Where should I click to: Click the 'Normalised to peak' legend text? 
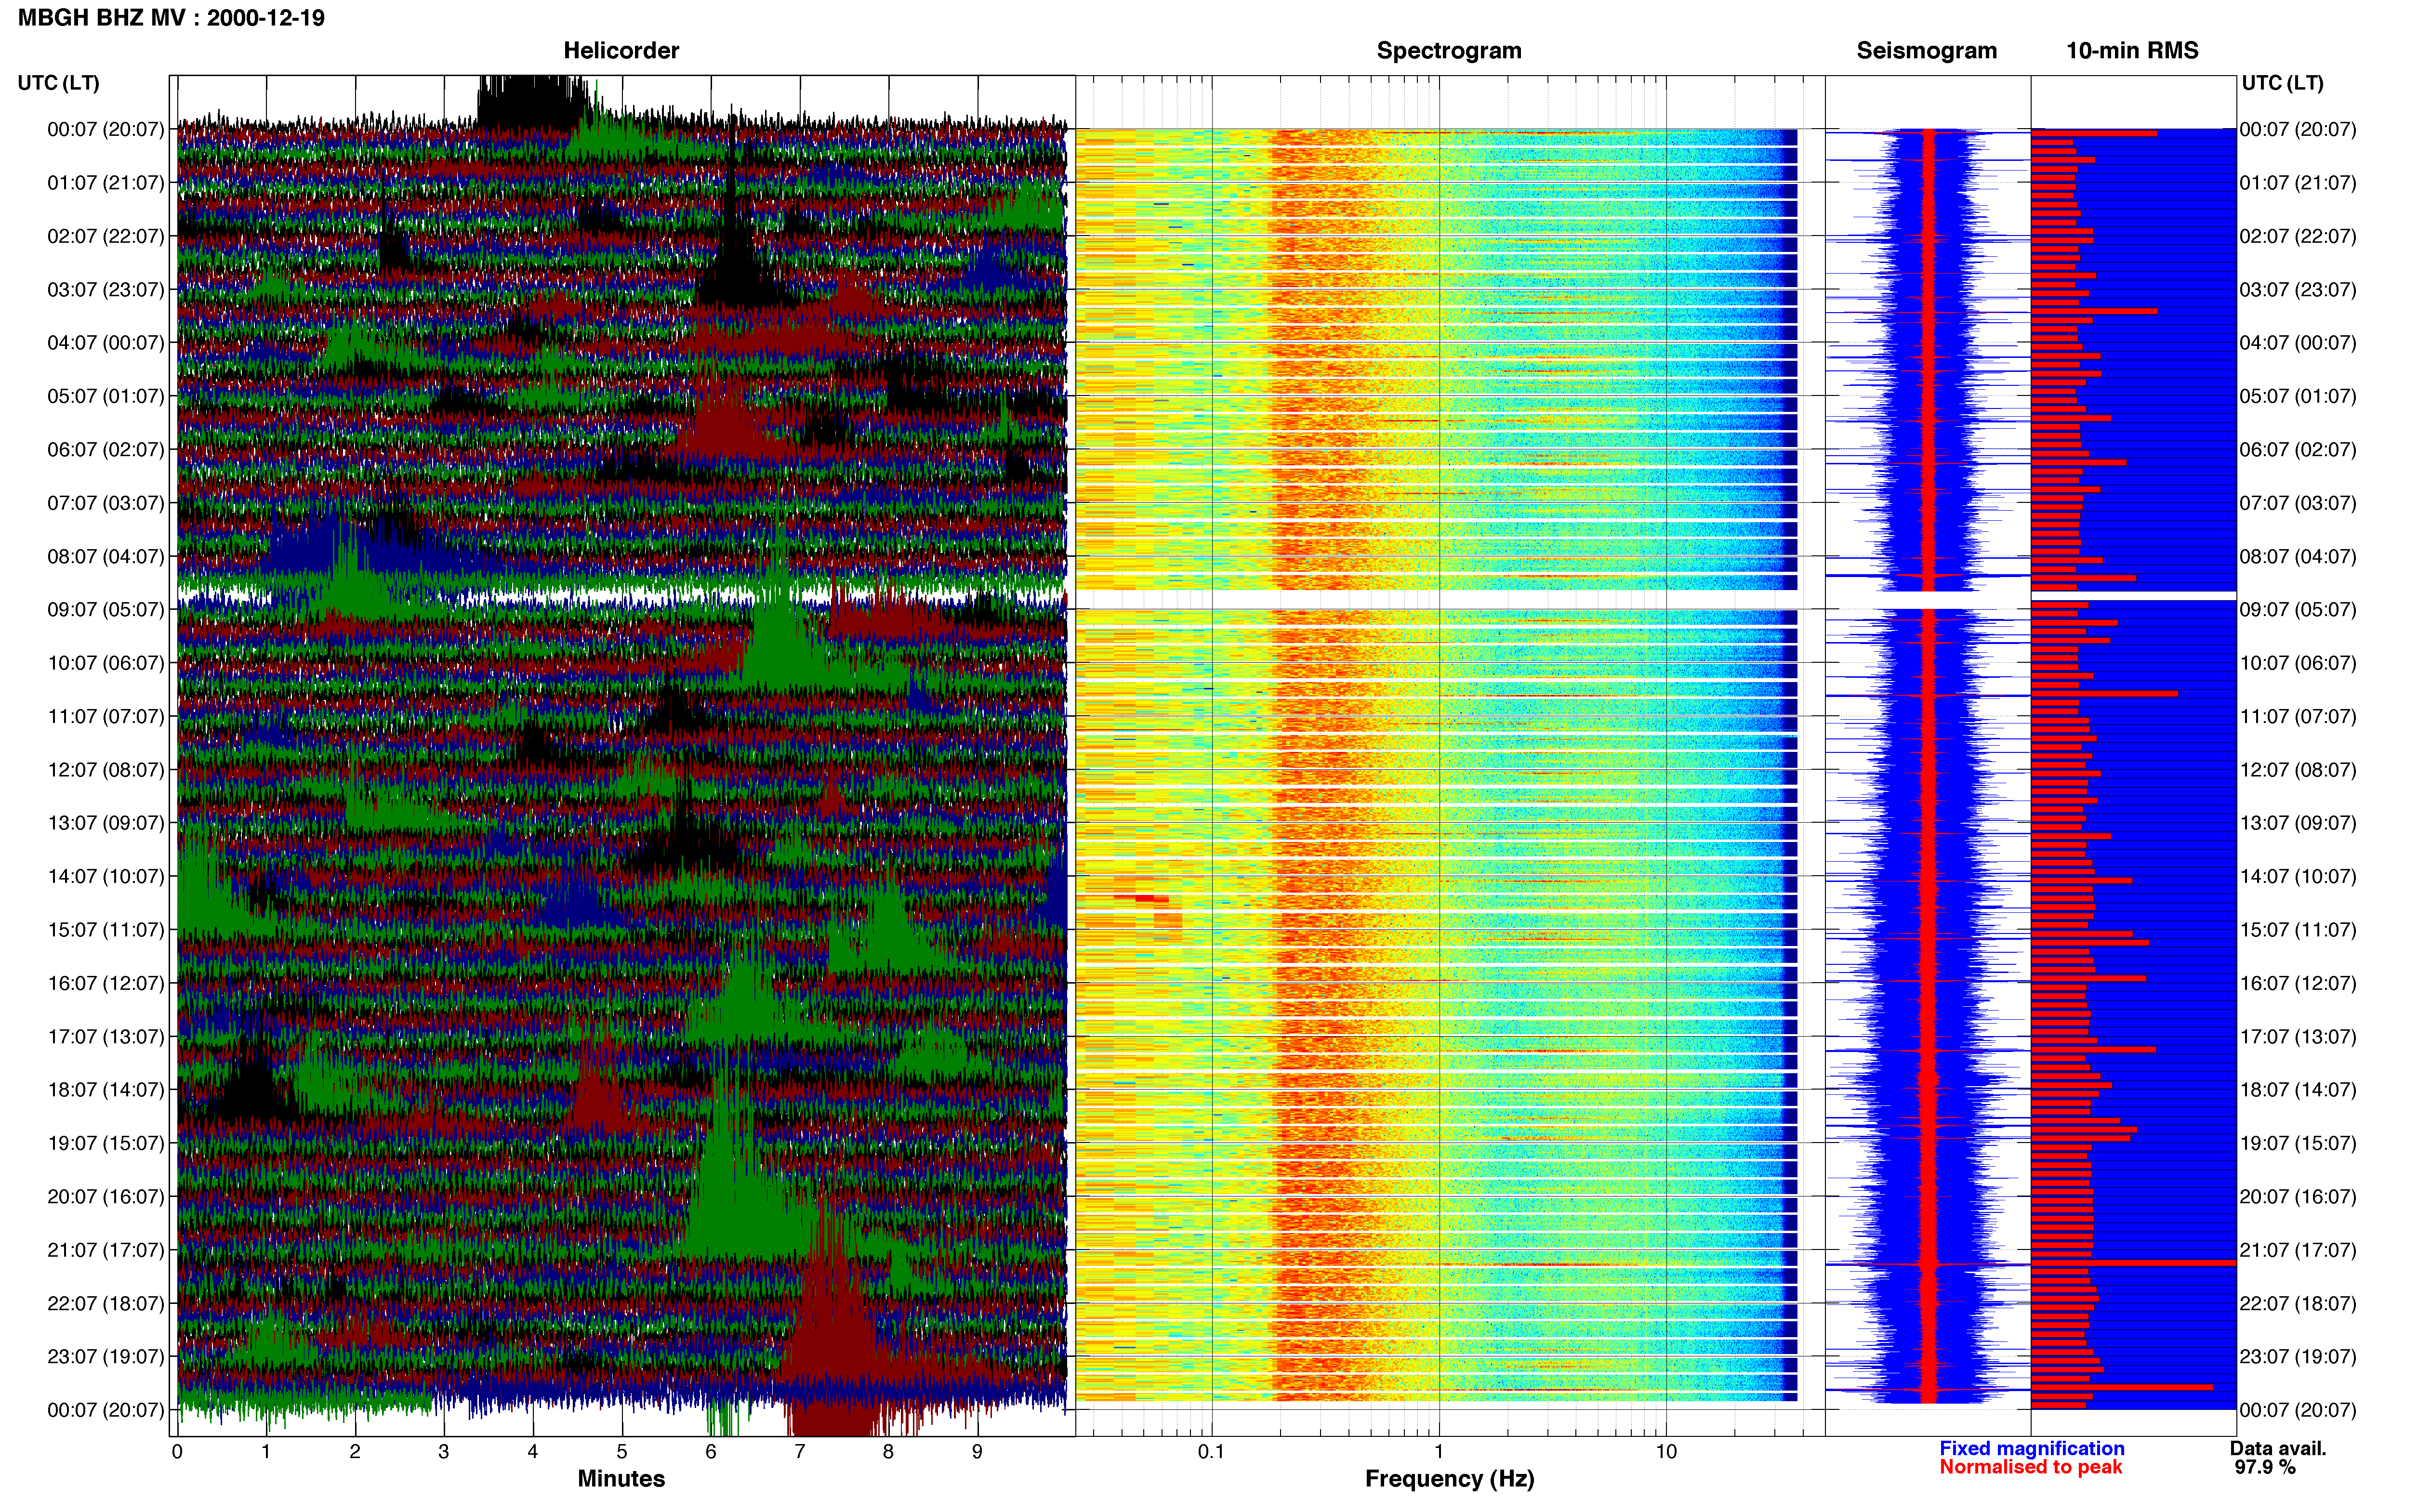(x=2030, y=1468)
